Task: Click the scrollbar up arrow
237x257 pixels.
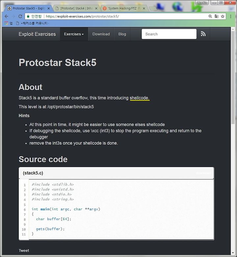Action: click(233, 29)
